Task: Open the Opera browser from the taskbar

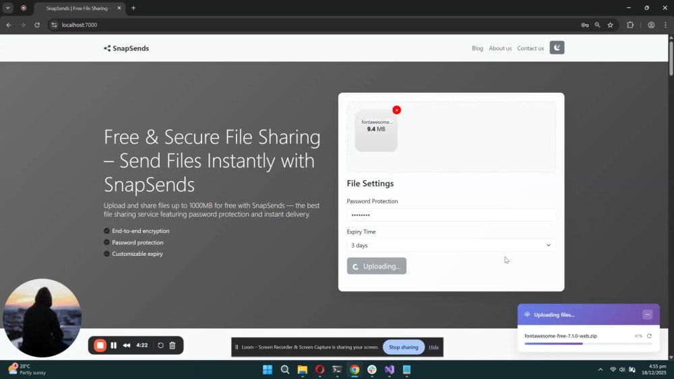Action: coord(319,370)
